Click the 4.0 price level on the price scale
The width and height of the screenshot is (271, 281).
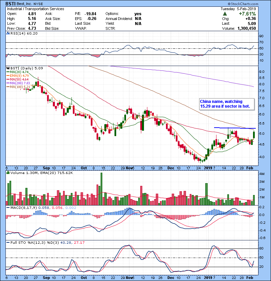[x=262, y=157]
